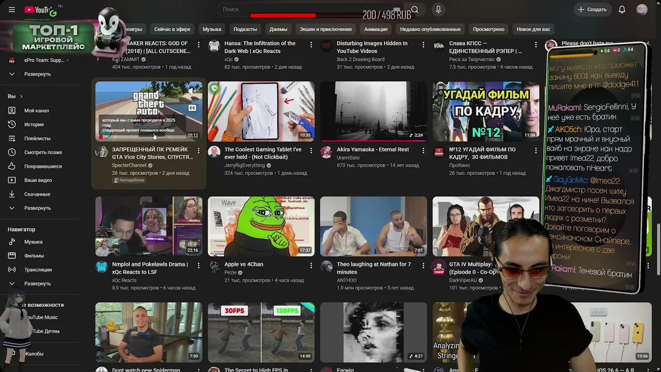Viewport: 661px width, 372px height.
Task: Open История in the sidebar
Action: (34, 125)
